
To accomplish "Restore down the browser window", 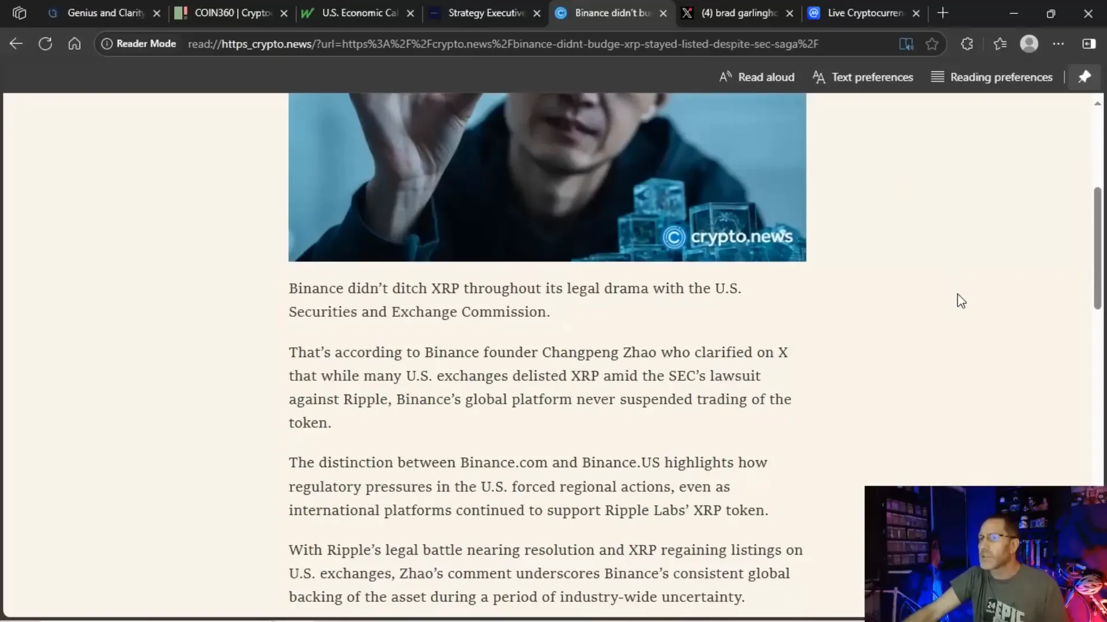I will click(x=1050, y=13).
